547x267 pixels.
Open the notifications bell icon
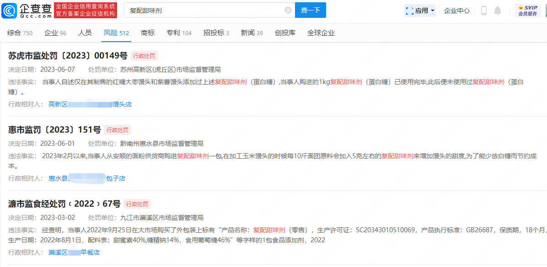[x=498, y=11]
